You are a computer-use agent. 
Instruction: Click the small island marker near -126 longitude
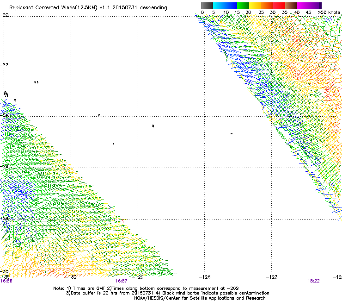pyautogui.click(x=232, y=134)
